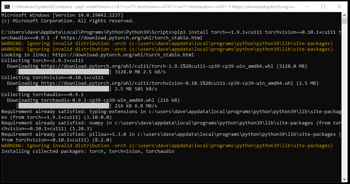350x184 pixels.
Task: Close the cmd.exe window
Action: pyautogui.click(x=339, y=6)
